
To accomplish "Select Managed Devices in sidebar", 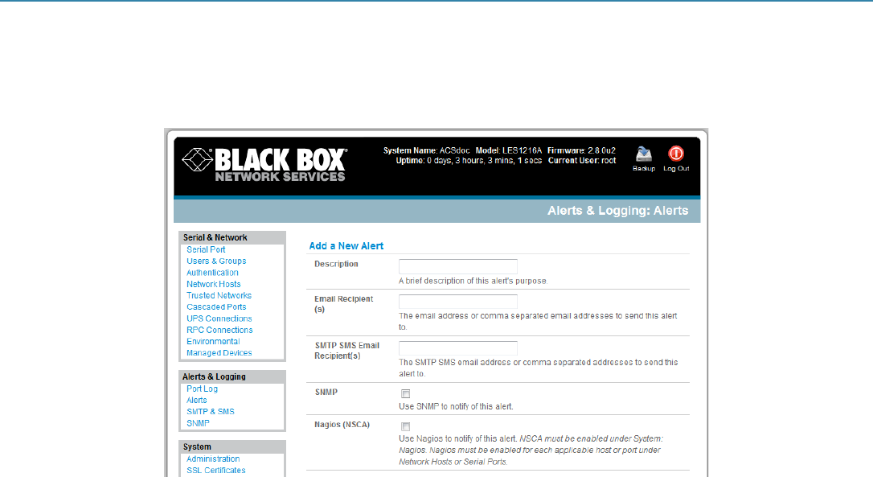I will 219,353.
